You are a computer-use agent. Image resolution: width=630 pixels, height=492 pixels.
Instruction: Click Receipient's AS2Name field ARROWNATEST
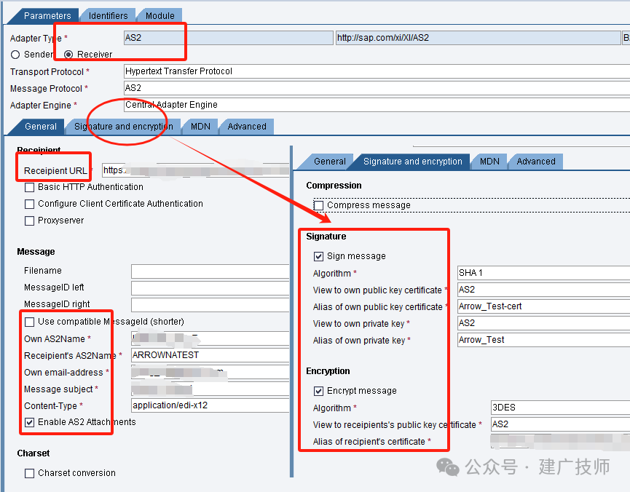(x=210, y=355)
